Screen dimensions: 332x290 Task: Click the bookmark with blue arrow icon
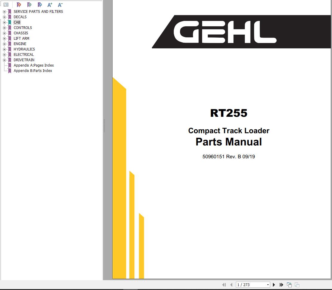[40, 5]
